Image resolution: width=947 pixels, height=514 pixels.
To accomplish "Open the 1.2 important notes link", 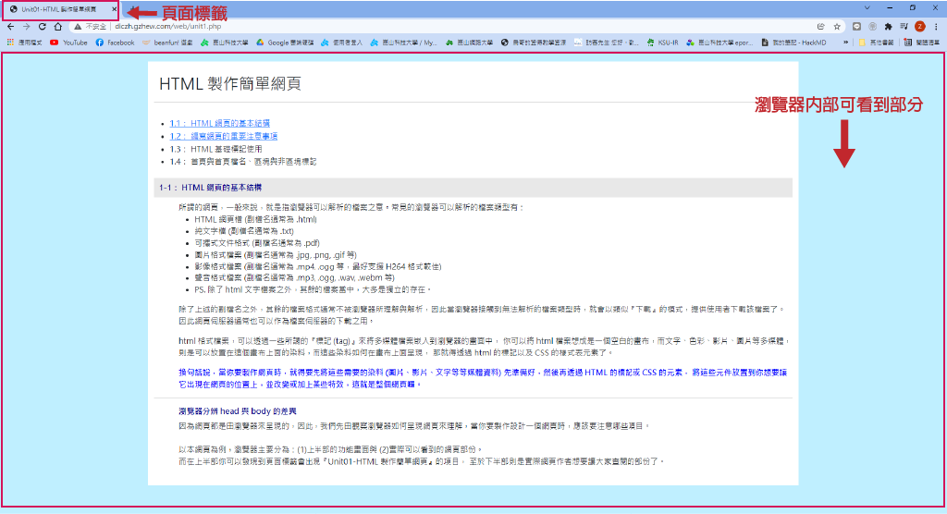I will 225,136.
